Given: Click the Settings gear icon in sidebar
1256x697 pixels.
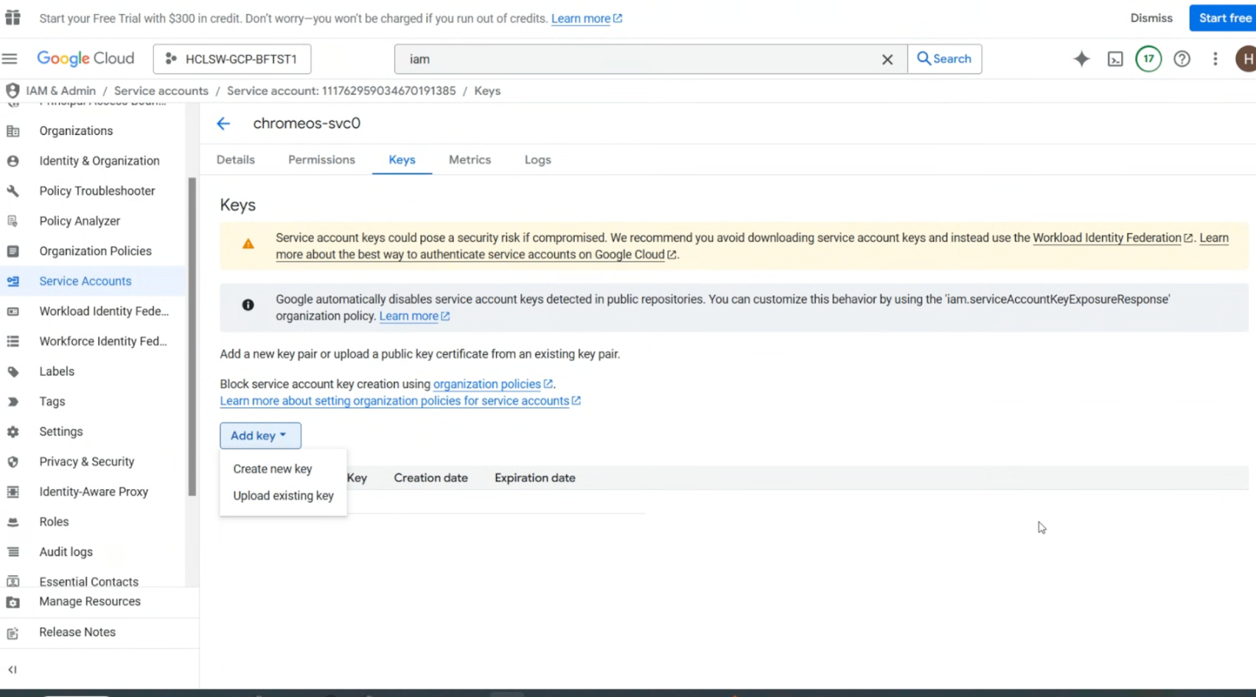Looking at the screenshot, I should point(13,432).
